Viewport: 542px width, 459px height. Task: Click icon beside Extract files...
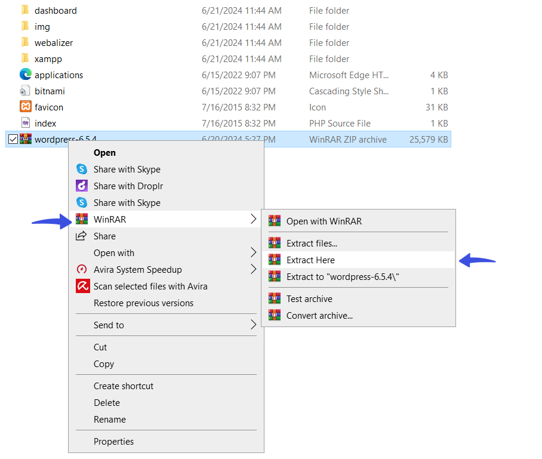click(x=275, y=243)
